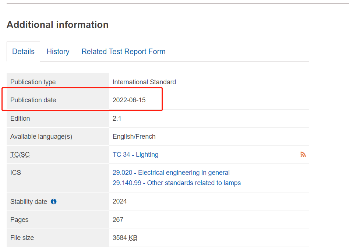Open the 29.020 Electrical engineering in general link

[x=171, y=173]
